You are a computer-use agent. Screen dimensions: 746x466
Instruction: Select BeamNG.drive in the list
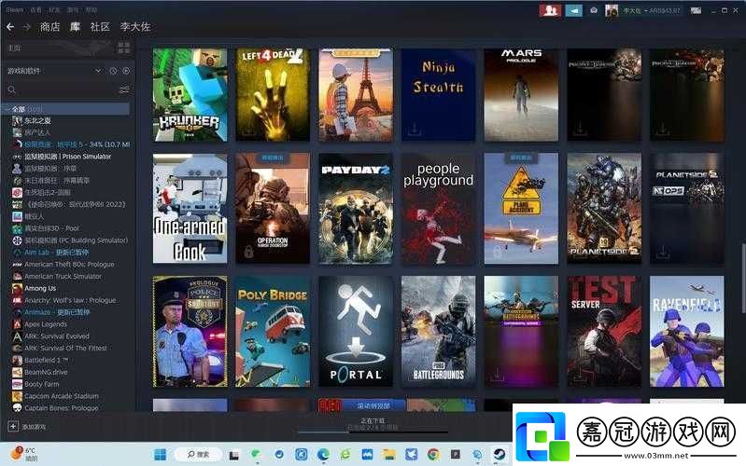coord(46,372)
